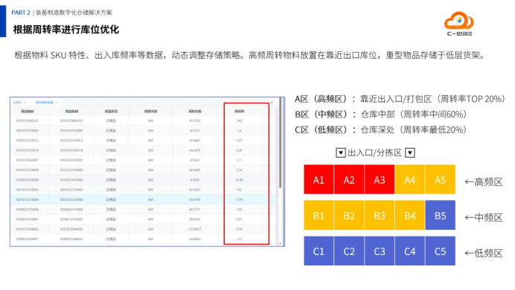Select the blue inventory turnover report tab
This screenshot has width=515, height=290.
click(x=45, y=103)
